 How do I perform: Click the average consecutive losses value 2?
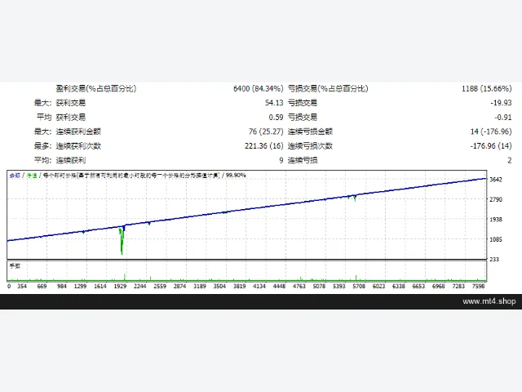pos(509,160)
